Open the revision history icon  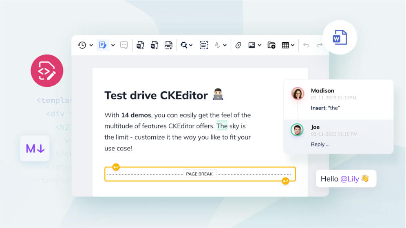[x=82, y=45]
